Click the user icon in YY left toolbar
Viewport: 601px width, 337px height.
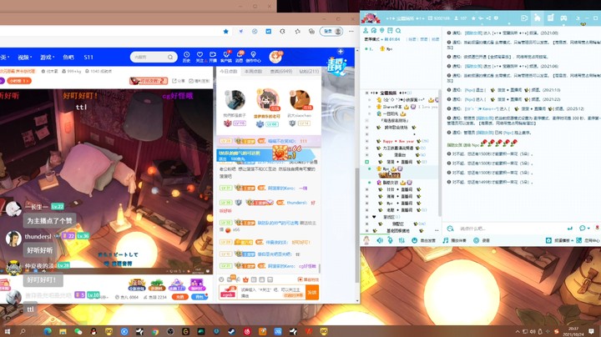pos(366,31)
